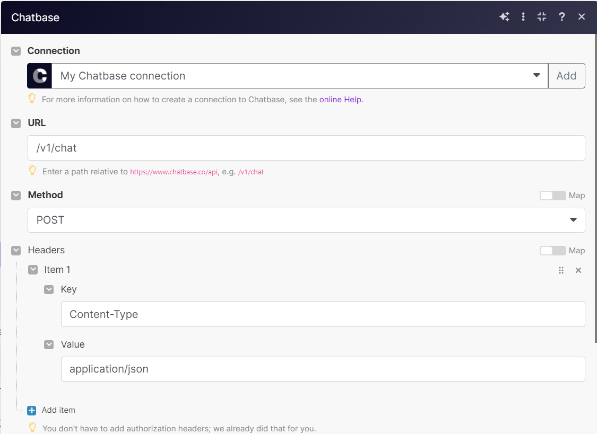Click the URL section label
This screenshot has width=597, height=434.
click(37, 123)
